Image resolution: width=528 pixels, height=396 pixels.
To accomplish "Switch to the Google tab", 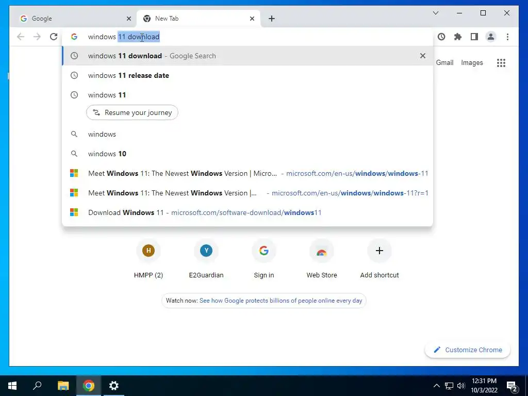I will [x=72, y=19].
